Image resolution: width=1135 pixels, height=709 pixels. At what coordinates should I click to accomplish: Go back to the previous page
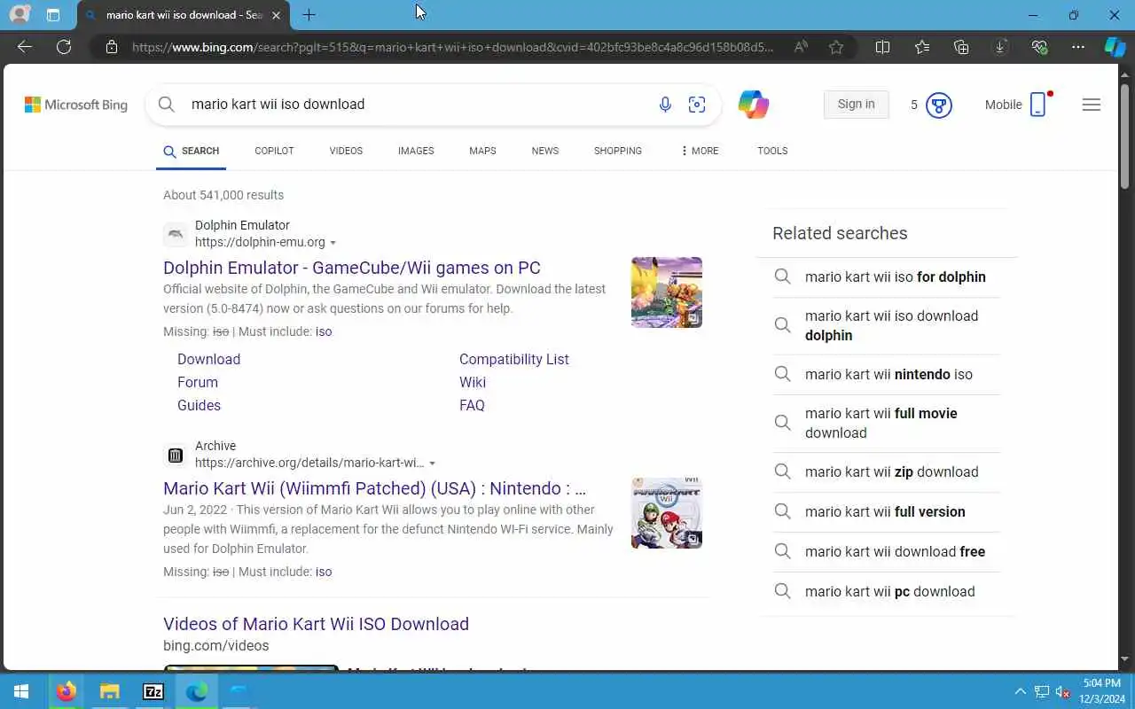point(25,47)
